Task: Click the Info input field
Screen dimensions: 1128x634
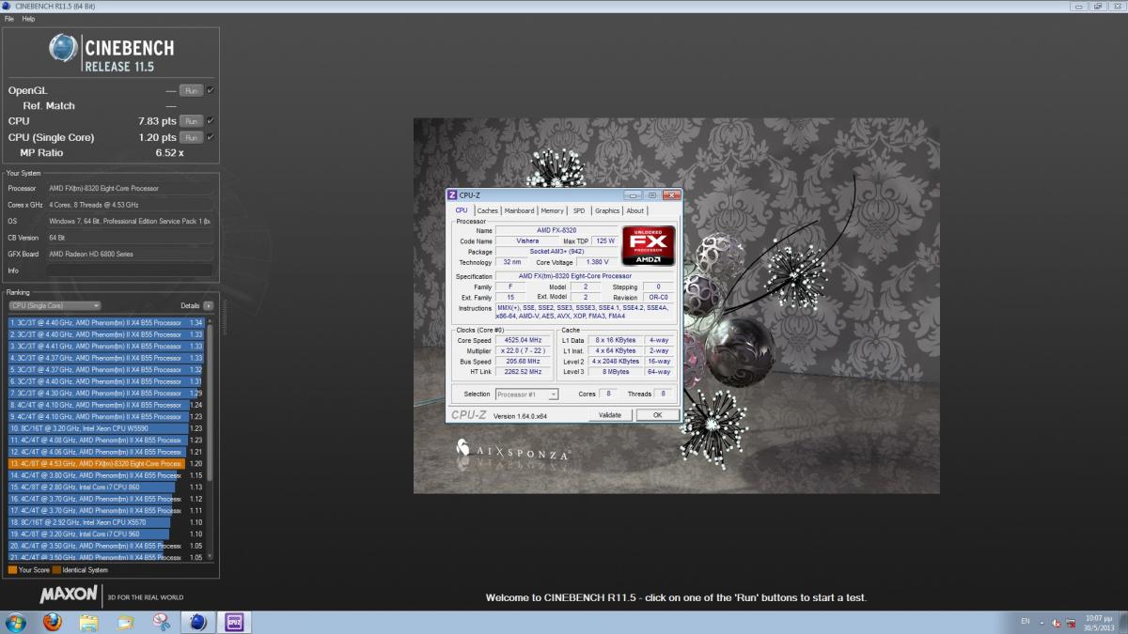Action: pyautogui.click(x=130, y=271)
